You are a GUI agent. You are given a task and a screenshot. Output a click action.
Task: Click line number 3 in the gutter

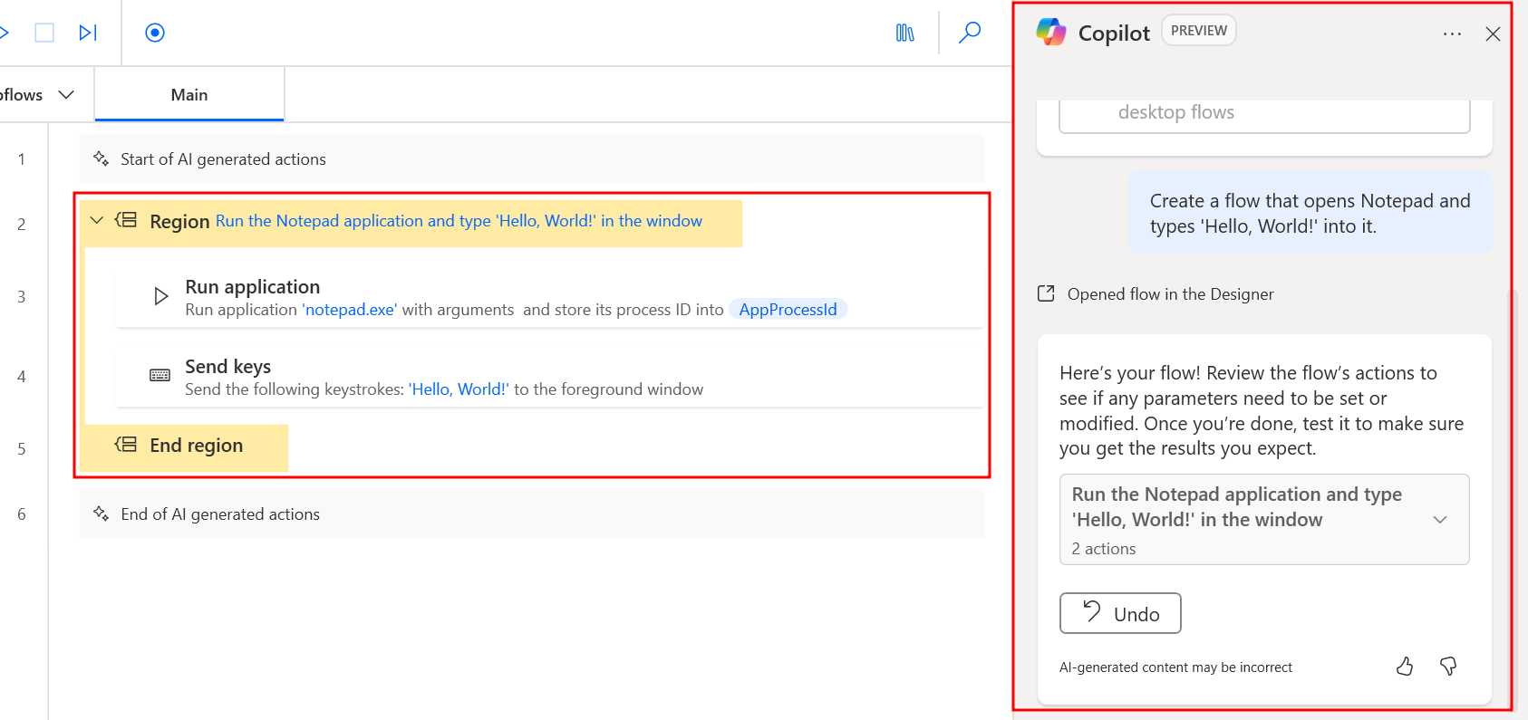[x=21, y=297]
